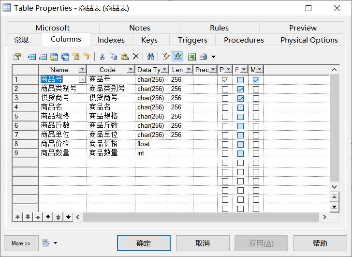This screenshot has width=352, height=257.
Task: Open the M column header dropdown
Action: coord(259,70)
